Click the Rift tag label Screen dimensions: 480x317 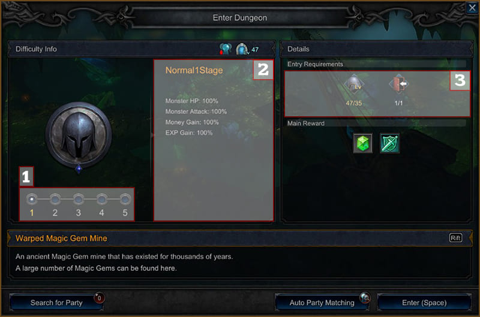coord(455,238)
